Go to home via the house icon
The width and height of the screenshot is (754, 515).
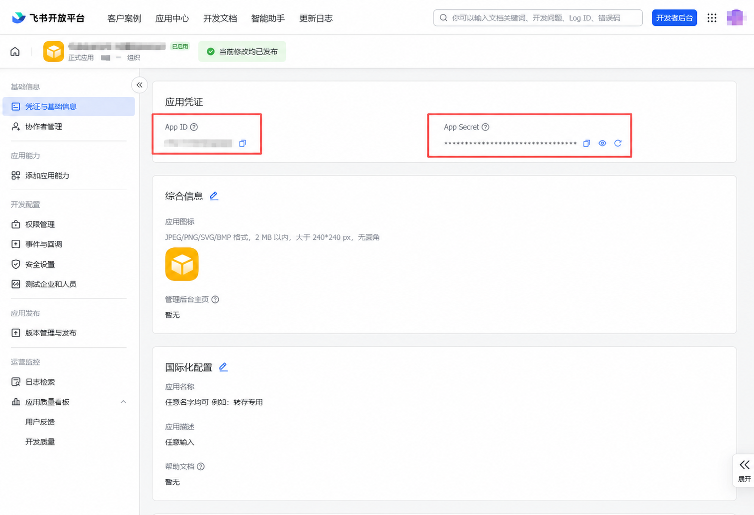click(15, 52)
